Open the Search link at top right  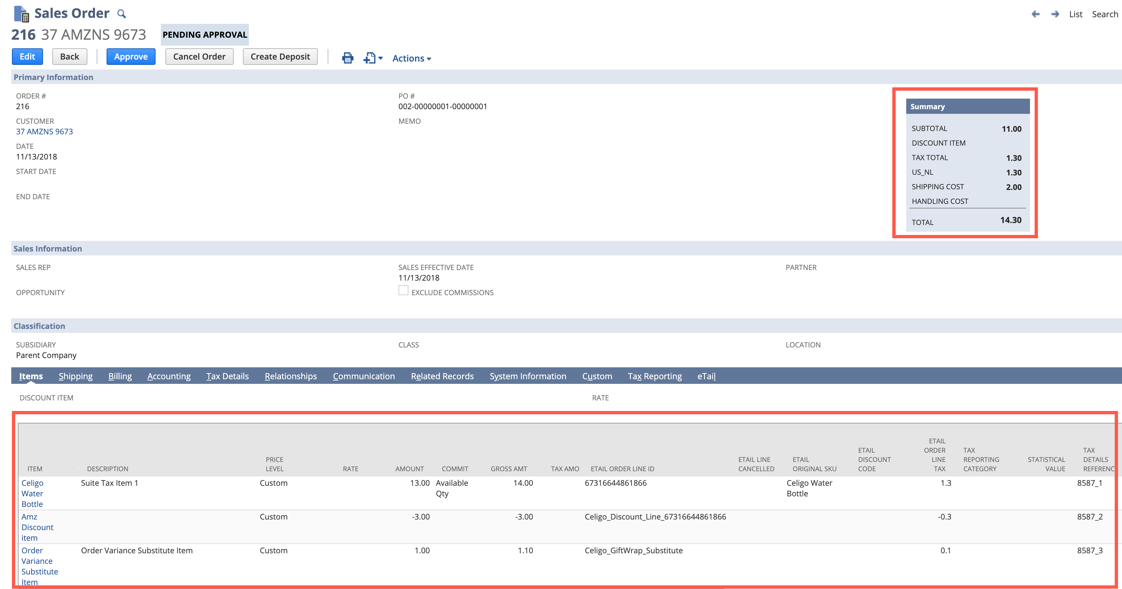[x=1104, y=14]
